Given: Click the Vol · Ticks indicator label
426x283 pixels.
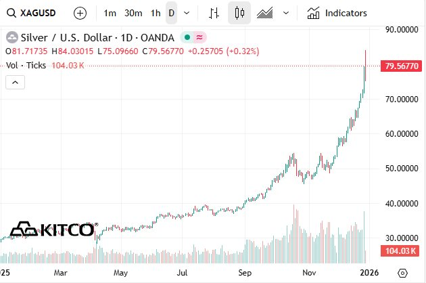Looking at the screenshot, I should [26, 65].
